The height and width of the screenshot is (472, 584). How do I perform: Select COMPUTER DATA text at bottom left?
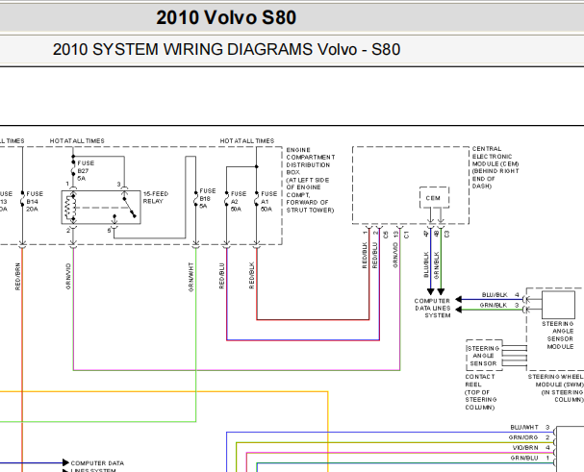pos(97,463)
